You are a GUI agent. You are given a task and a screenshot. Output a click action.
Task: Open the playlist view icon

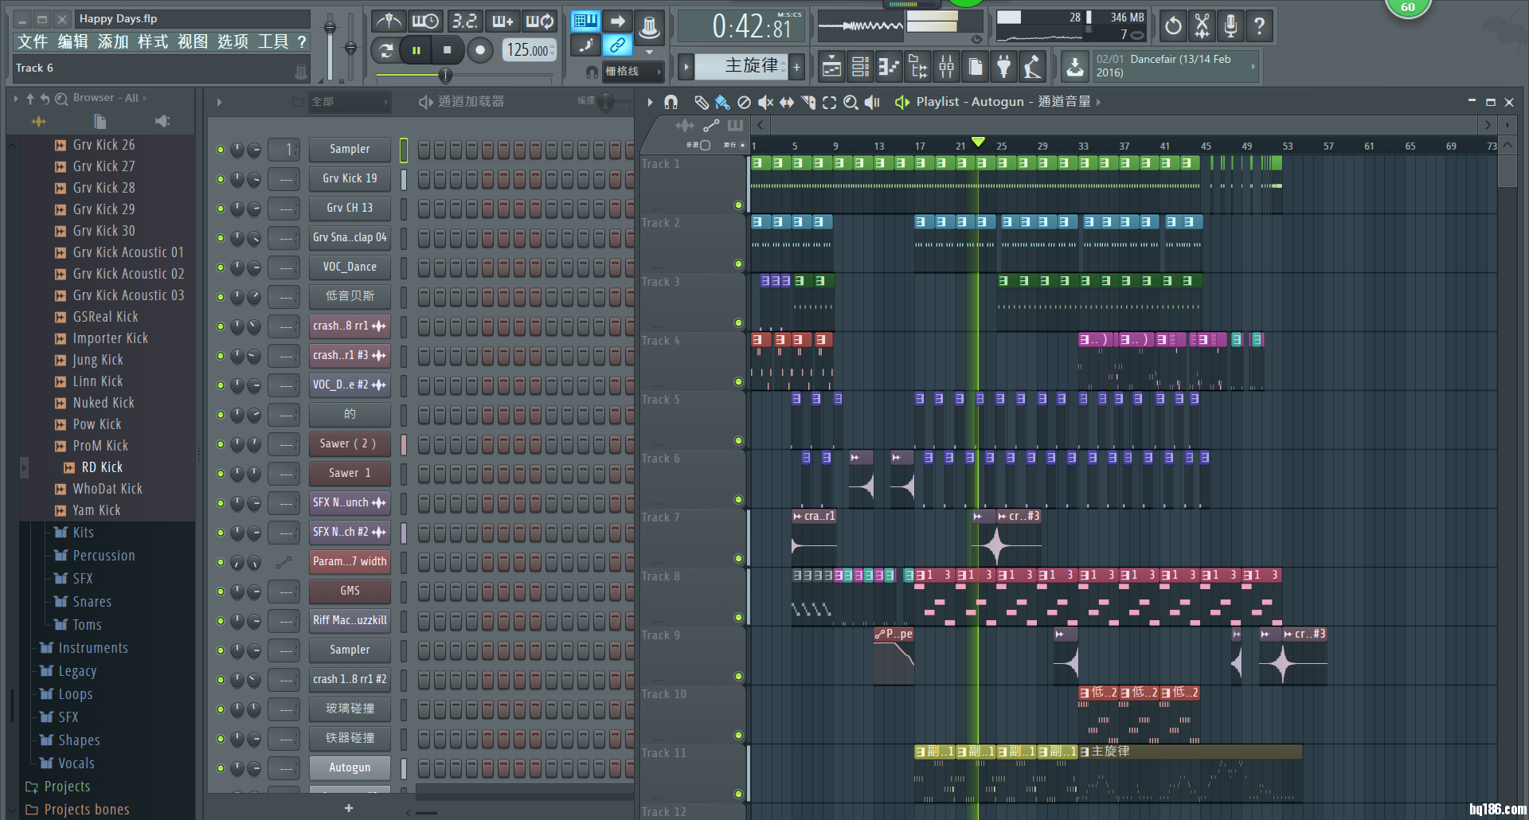[831, 68]
